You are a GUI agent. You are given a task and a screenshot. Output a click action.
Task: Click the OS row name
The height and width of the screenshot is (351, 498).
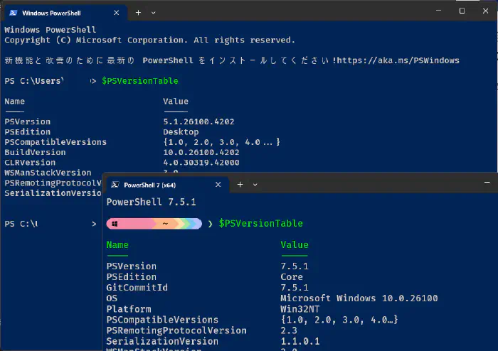point(112,298)
